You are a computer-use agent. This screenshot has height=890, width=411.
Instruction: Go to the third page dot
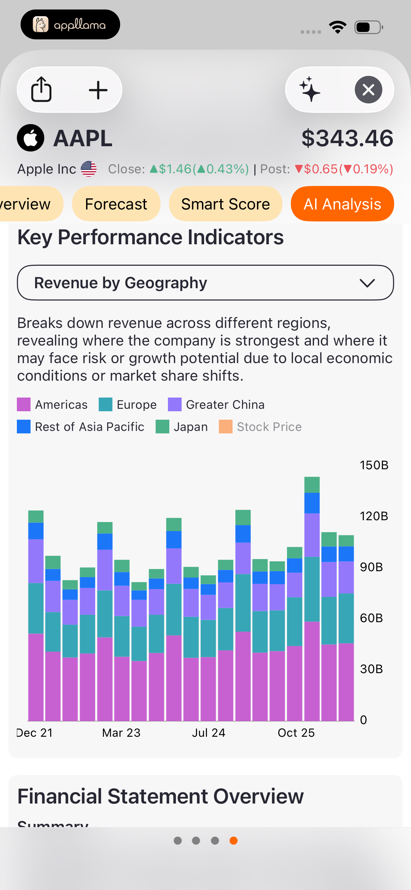tap(215, 840)
